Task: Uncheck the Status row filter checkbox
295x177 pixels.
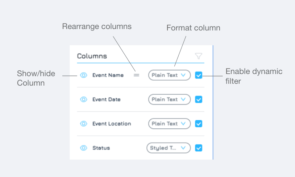Action: tap(199, 148)
